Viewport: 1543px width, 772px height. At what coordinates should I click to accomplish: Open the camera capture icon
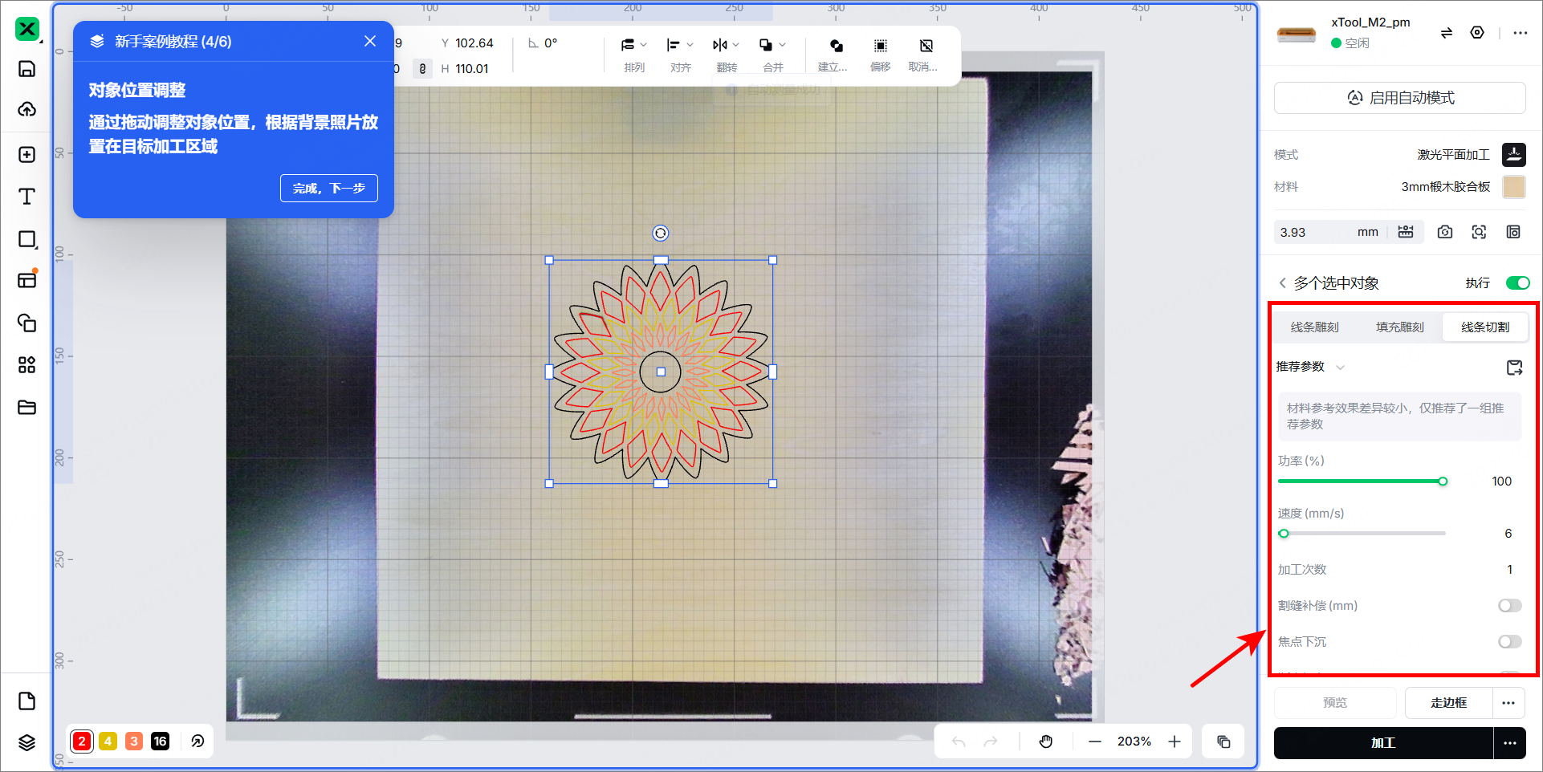[x=1445, y=232]
